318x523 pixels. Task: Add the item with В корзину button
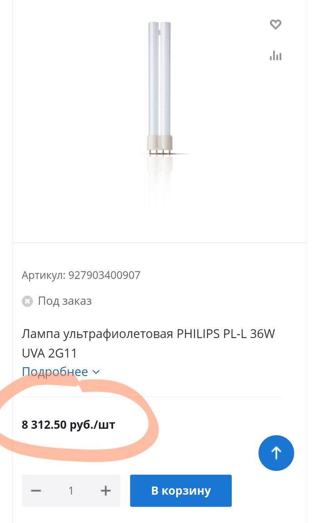181,491
